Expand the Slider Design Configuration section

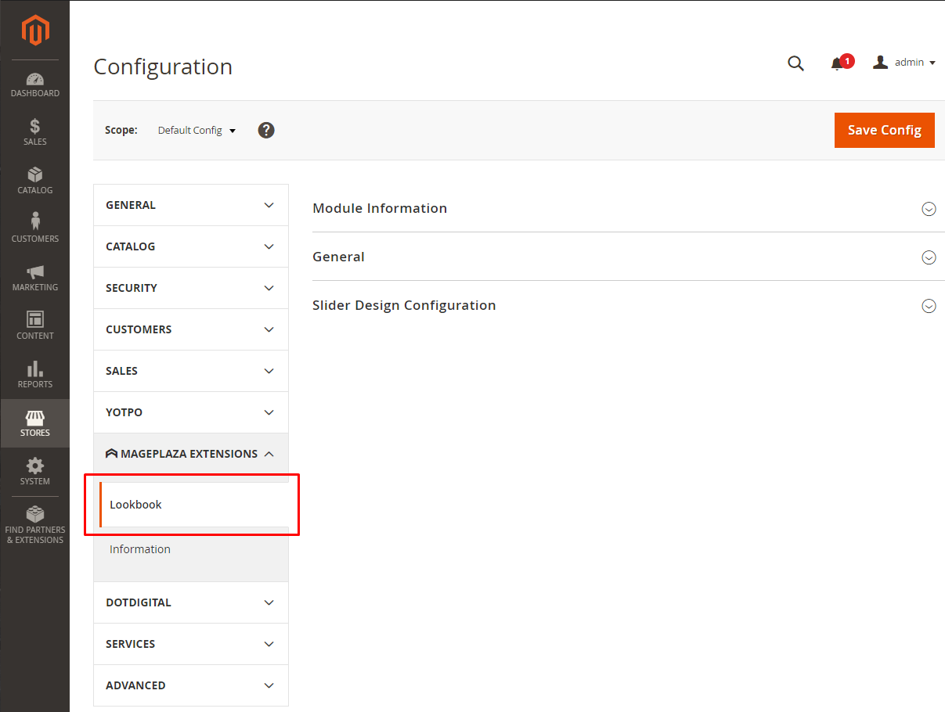click(929, 306)
